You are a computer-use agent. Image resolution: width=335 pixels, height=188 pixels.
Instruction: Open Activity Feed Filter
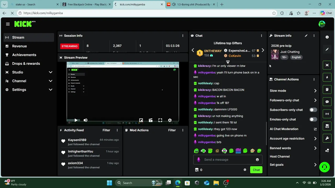tap(106, 130)
